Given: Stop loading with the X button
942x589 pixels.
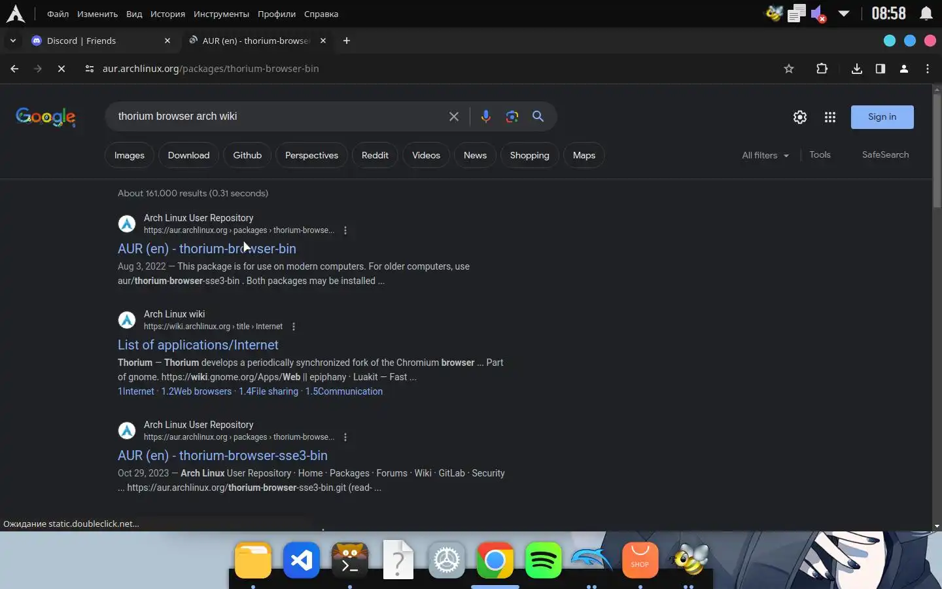Looking at the screenshot, I should pyautogui.click(x=61, y=69).
